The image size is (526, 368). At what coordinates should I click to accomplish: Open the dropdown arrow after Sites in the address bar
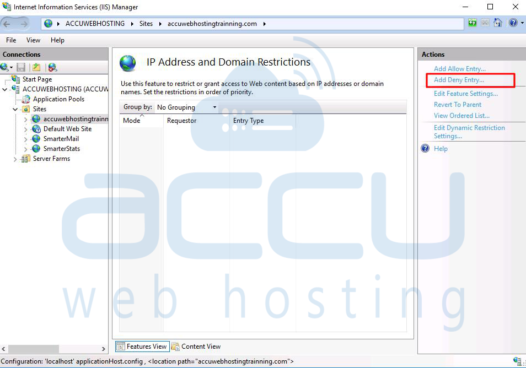click(x=160, y=24)
